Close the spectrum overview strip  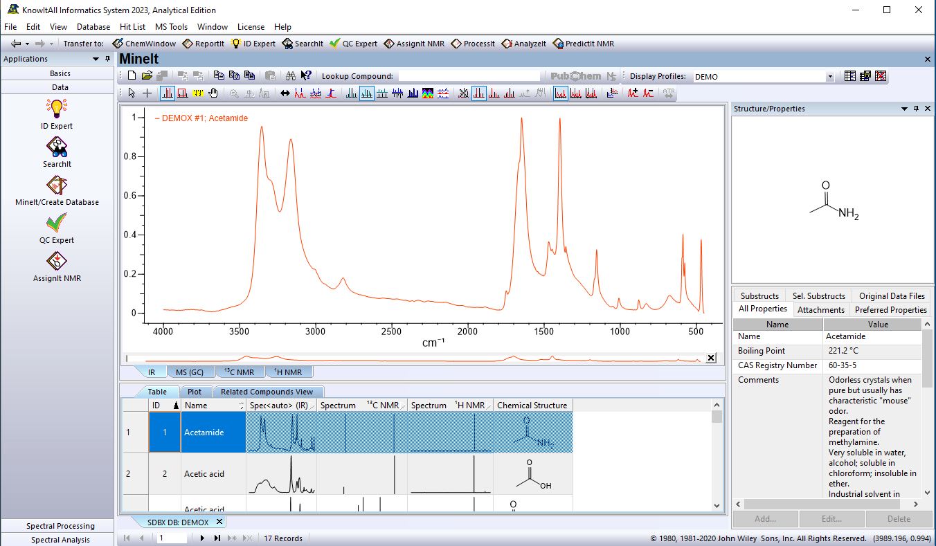coord(710,358)
